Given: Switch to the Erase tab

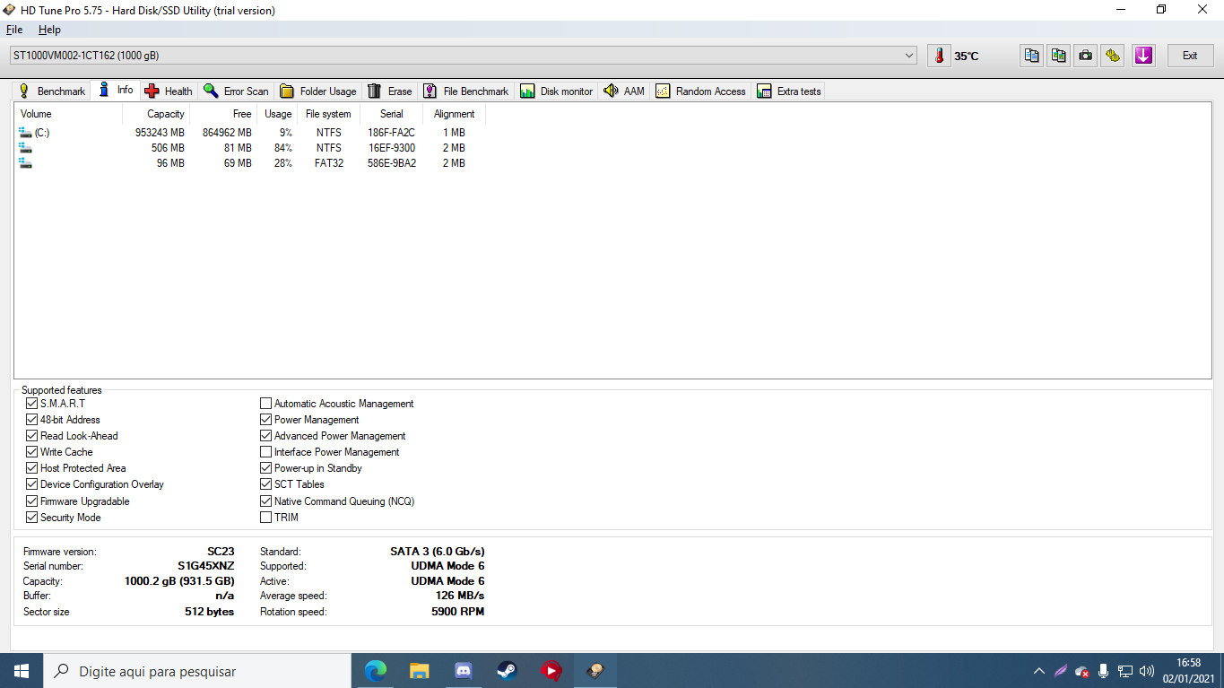Looking at the screenshot, I should click(390, 91).
